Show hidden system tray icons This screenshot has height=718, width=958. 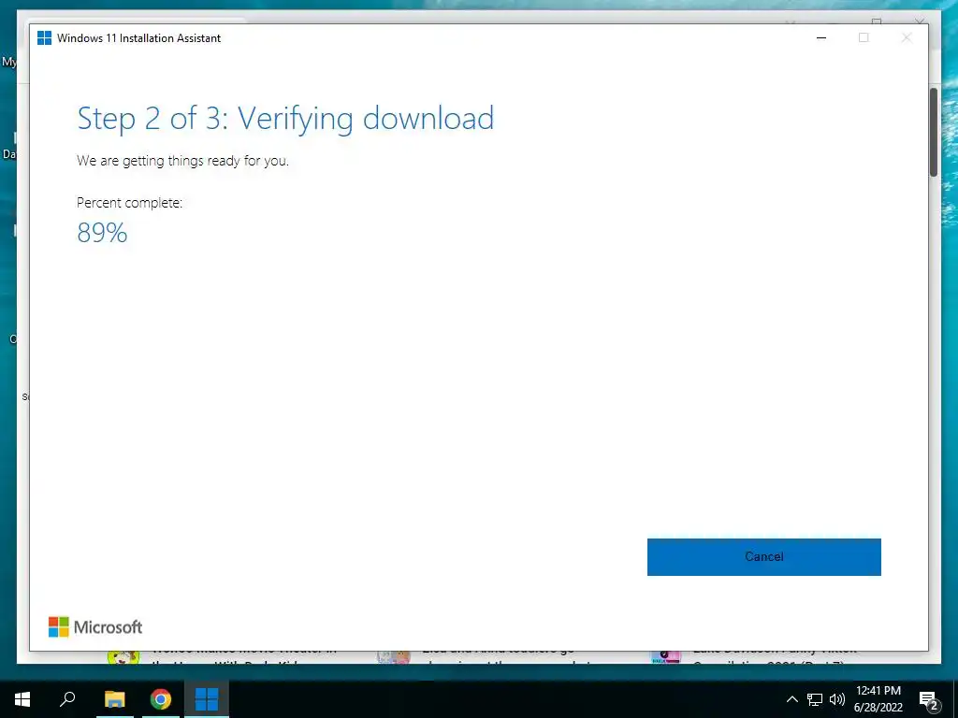(x=791, y=699)
